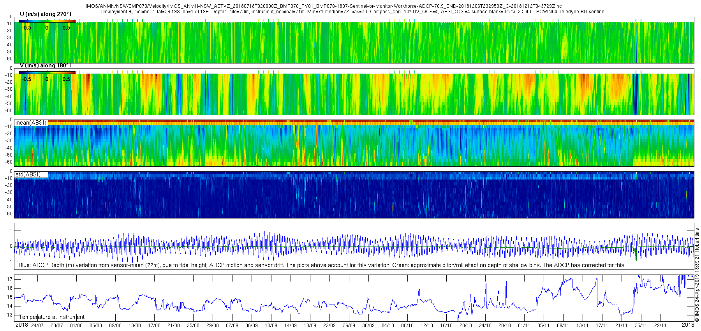The height and width of the screenshot is (331, 701).
Task: Click the 'U (m/s) along 270°T' title
Action: [46, 14]
